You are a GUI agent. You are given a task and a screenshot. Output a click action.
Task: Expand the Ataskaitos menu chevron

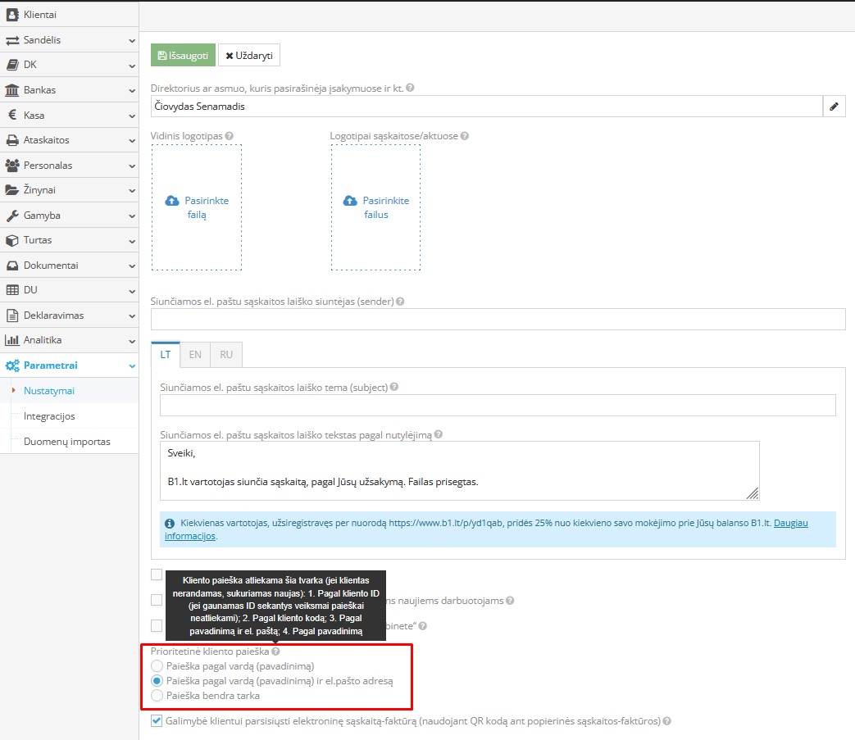pyautogui.click(x=131, y=140)
